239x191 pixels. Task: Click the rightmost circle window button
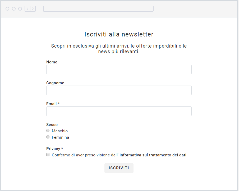(20, 9)
